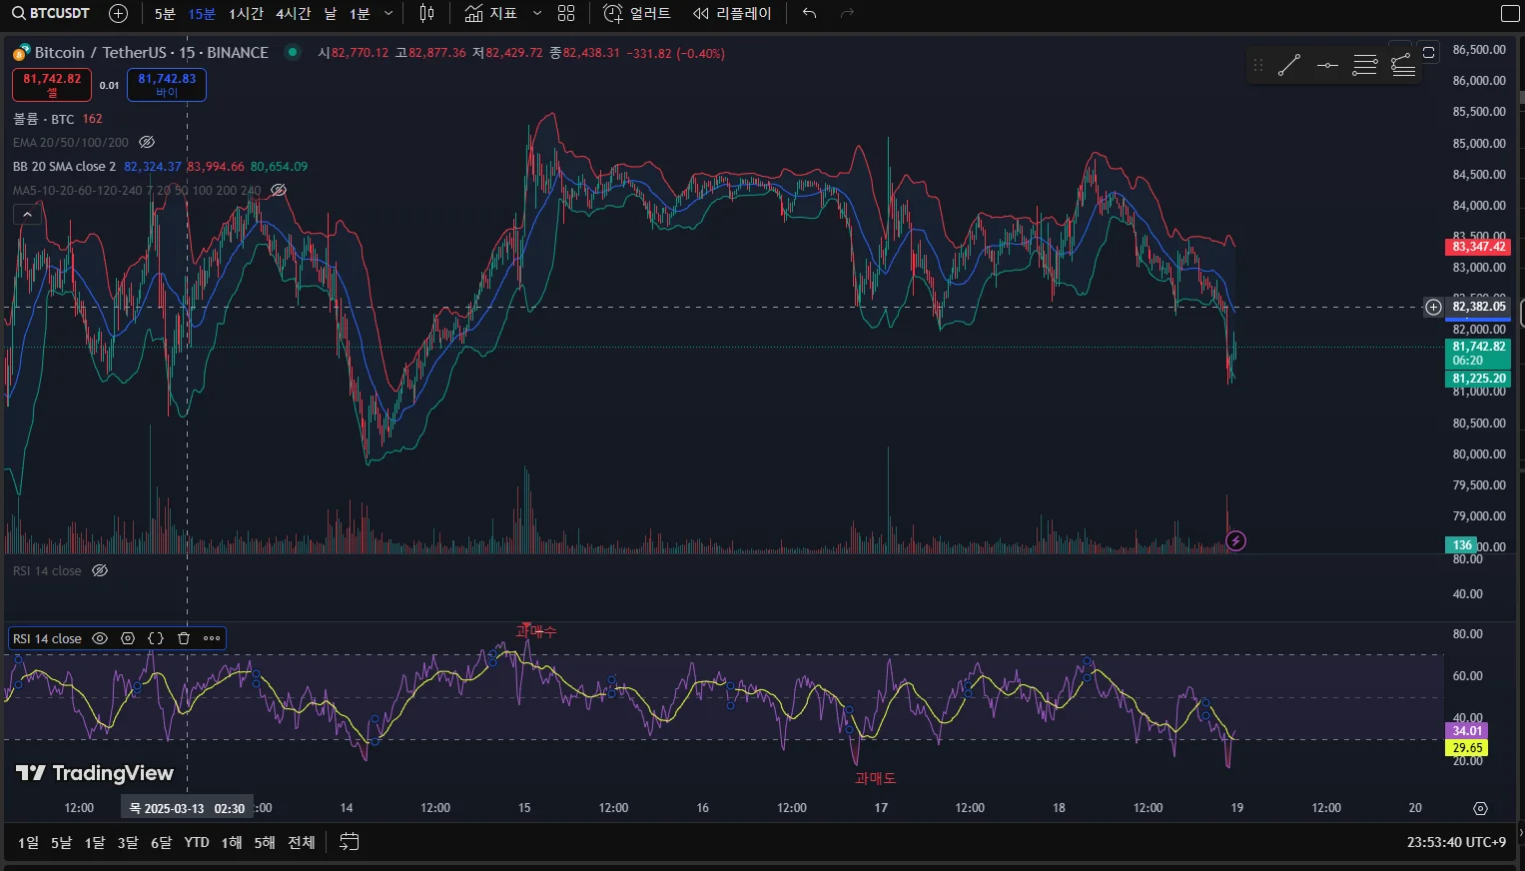This screenshot has height=871, width=1525.
Task: Collapse the indicator legend with chevron
Action: (27, 214)
